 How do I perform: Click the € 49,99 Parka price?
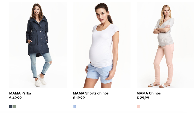(16, 98)
